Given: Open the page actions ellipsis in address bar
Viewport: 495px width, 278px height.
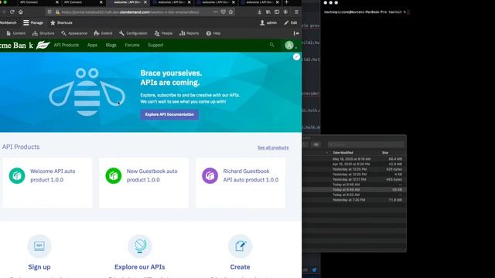Looking at the screenshot, I should tap(215, 12).
